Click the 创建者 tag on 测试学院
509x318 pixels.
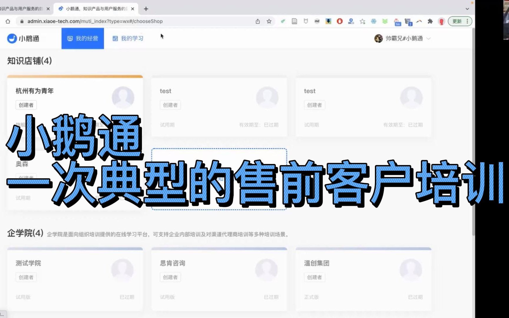coord(26,277)
